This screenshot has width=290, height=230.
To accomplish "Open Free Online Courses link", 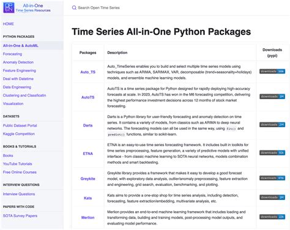I will click(x=20, y=172).
